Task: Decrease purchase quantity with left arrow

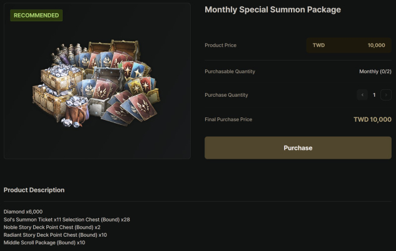Action: (x=362, y=95)
